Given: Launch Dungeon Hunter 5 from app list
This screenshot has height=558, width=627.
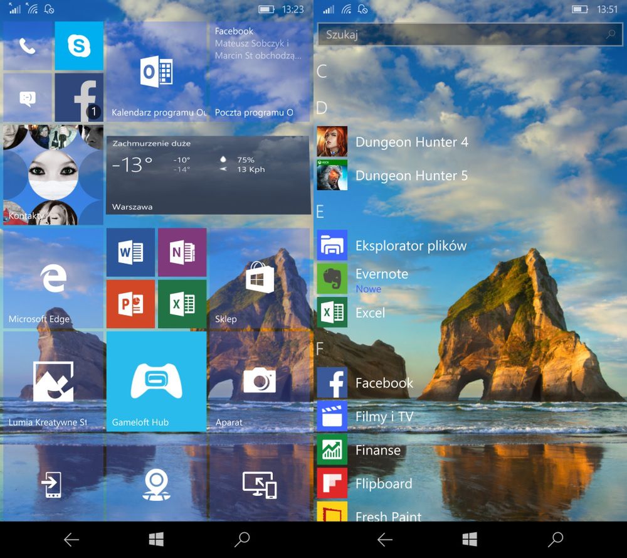Looking at the screenshot, I should tap(393, 175).
